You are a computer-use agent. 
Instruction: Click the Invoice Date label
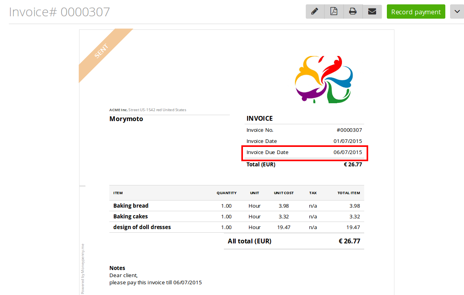(262, 141)
